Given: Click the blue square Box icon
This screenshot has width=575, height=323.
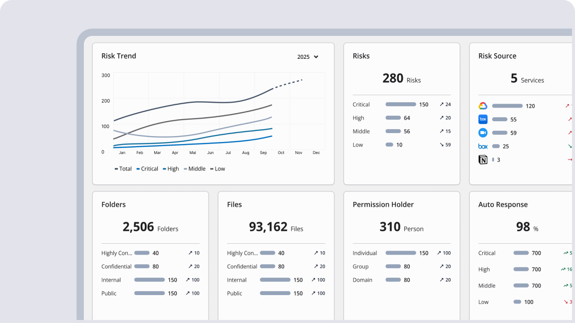Looking at the screenshot, I should (483, 119).
